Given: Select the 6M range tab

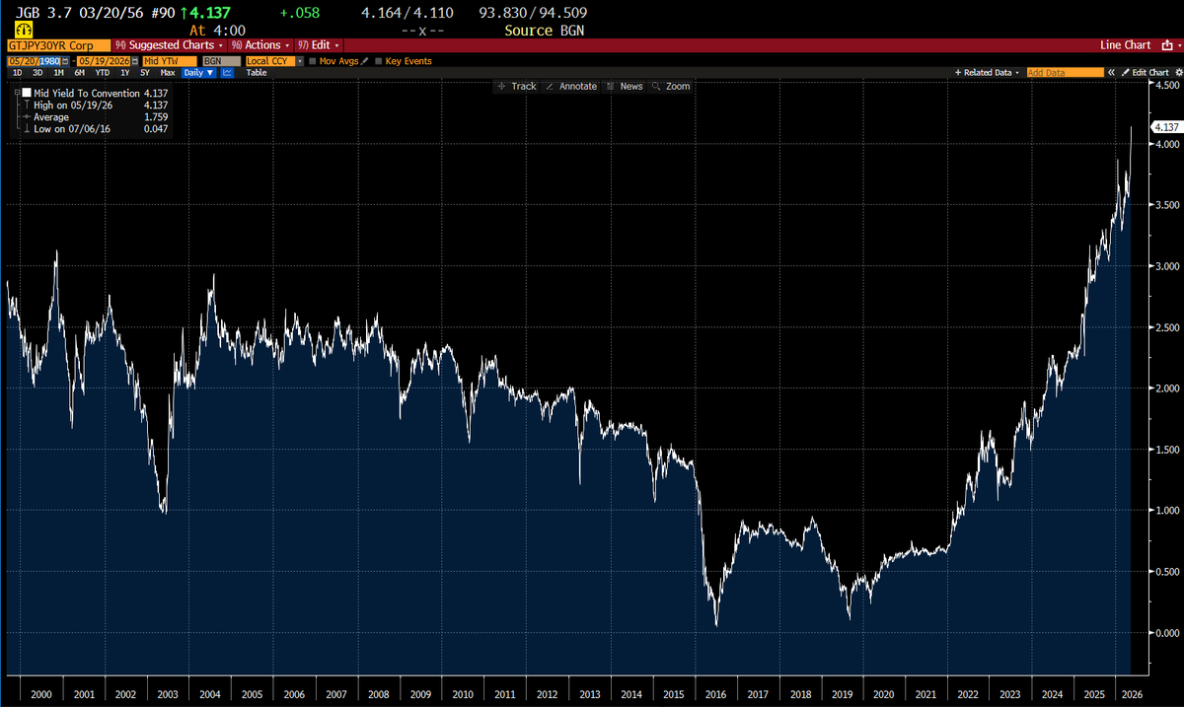Looking at the screenshot, I should pos(79,72).
